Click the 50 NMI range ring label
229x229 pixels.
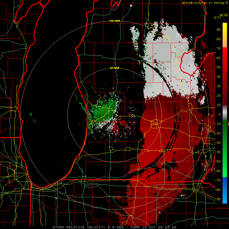(114, 68)
